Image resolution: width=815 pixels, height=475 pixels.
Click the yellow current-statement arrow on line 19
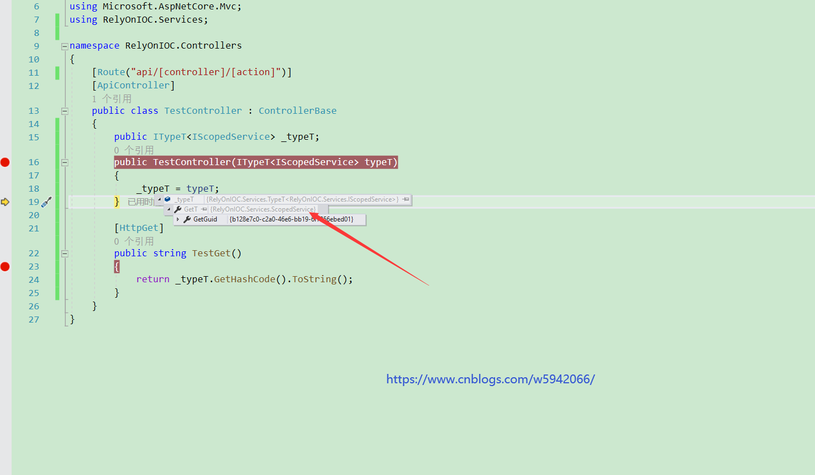tap(5, 202)
